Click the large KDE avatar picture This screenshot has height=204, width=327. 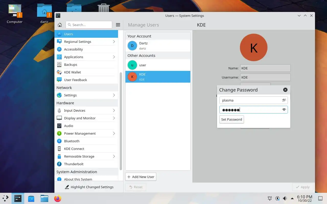point(254,47)
